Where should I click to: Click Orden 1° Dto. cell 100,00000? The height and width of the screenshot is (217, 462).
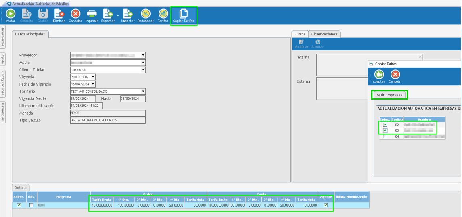pos(126,205)
